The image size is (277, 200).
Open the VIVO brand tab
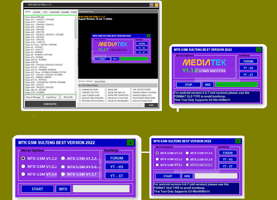[45, 12]
